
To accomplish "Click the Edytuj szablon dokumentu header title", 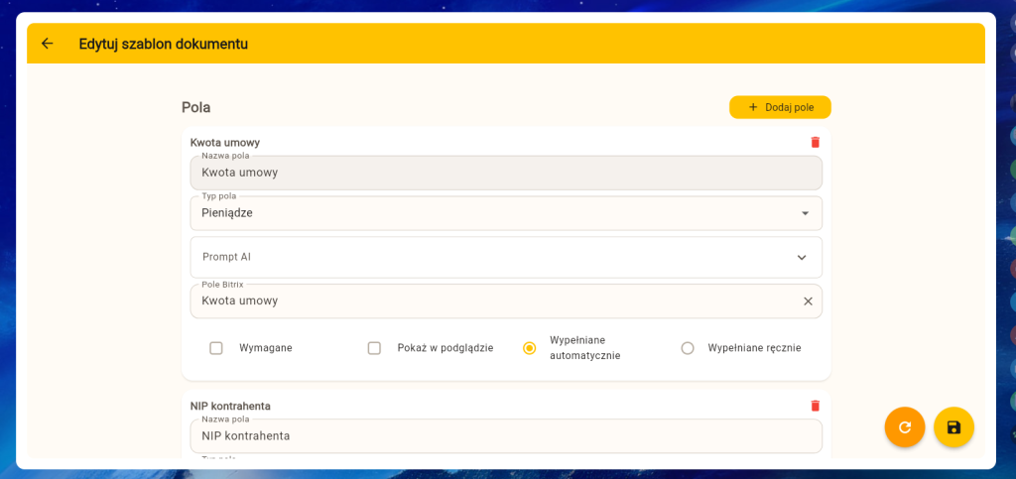I will tap(164, 44).
